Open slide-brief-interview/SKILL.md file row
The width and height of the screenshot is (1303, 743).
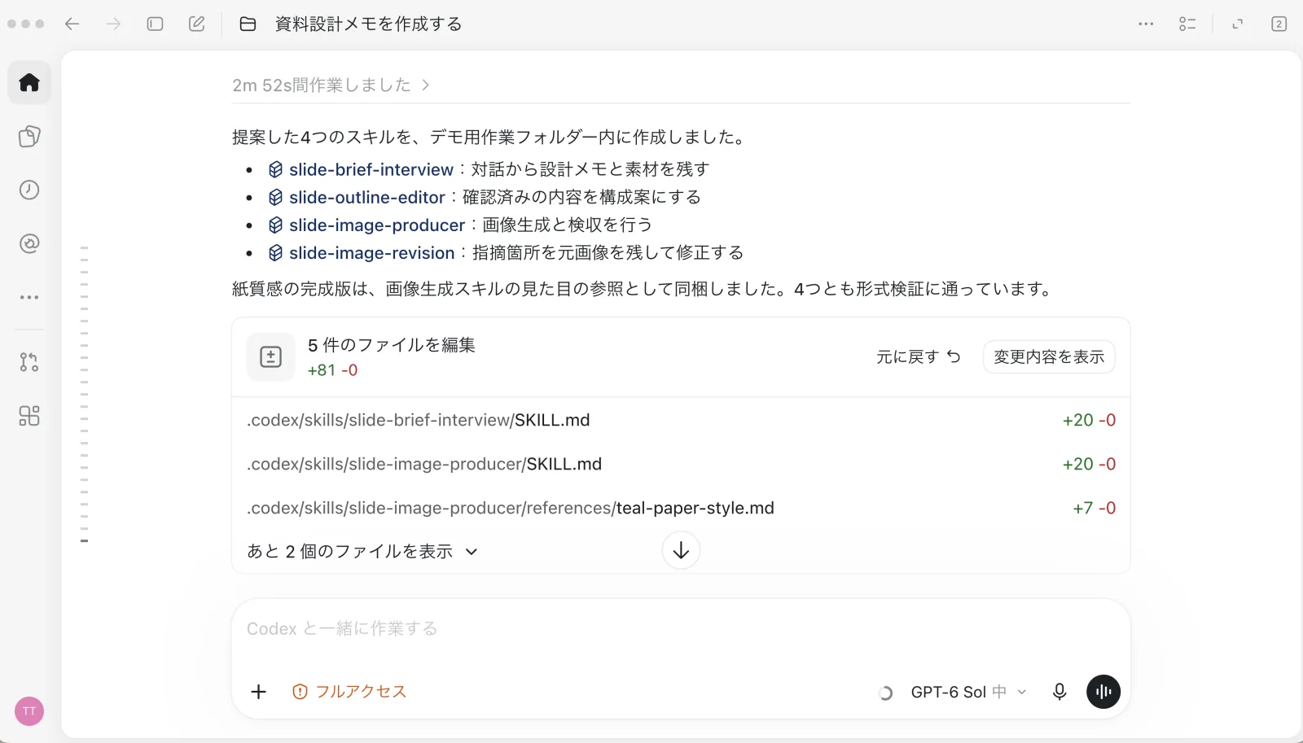(681, 420)
